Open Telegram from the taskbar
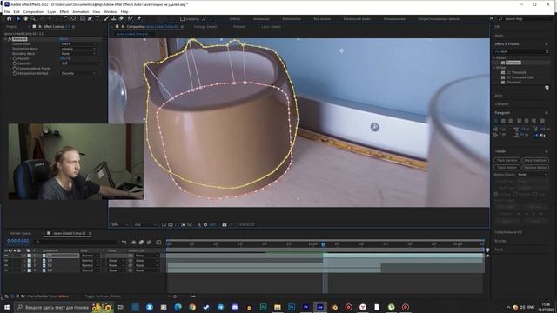 (x=220, y=307)
